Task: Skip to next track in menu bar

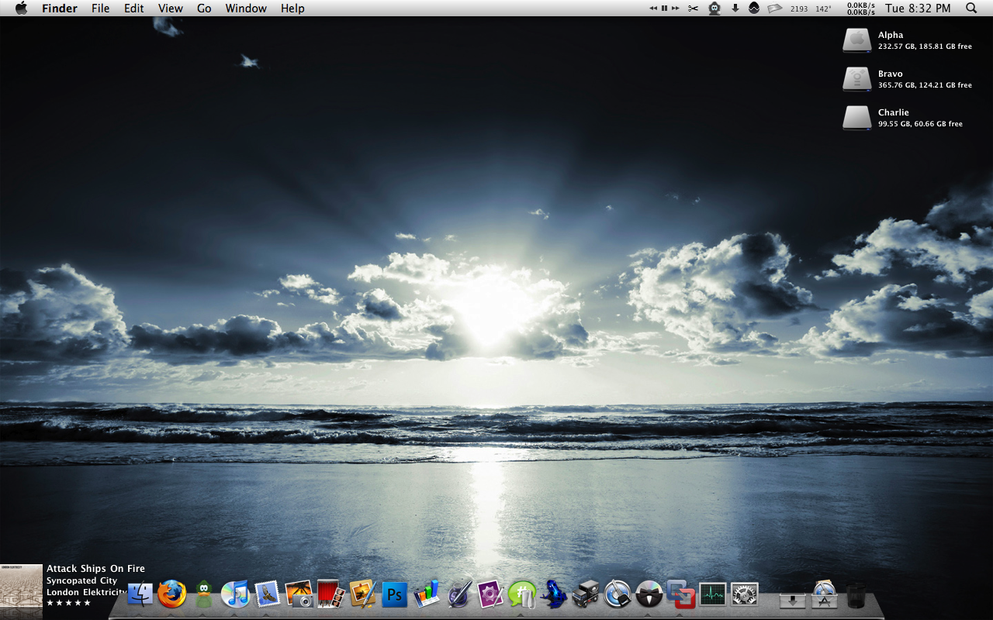Action: (x=676, y=9)
